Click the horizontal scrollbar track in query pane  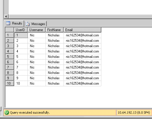(x=80, y=17)
